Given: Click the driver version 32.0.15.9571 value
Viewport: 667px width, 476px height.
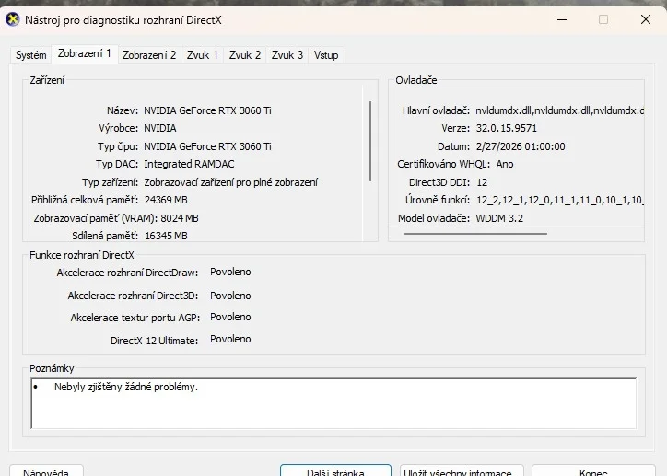Looking at the screenshot, I should (506, 128).
